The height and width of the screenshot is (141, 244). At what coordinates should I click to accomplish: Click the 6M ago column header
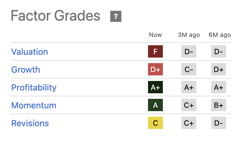220,35
